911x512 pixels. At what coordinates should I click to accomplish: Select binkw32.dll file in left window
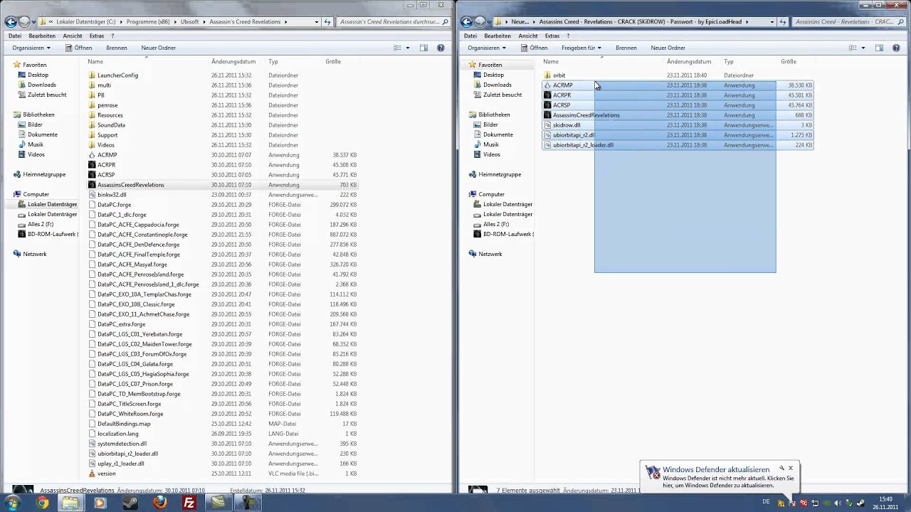[x=112, y=195]
